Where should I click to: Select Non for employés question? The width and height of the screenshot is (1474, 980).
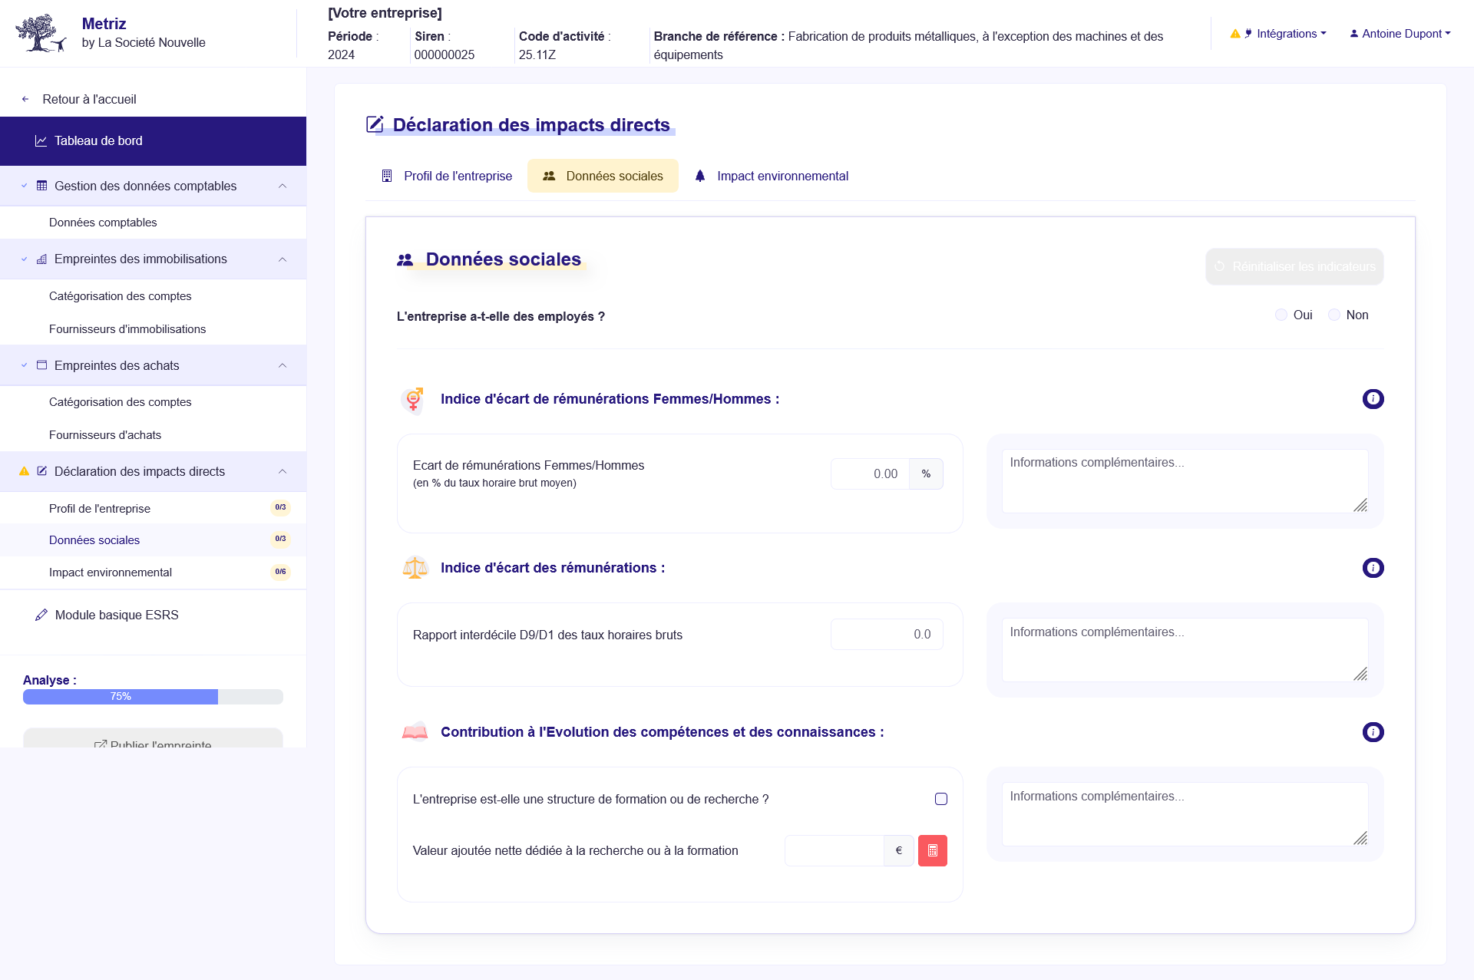coord(1334,315)
